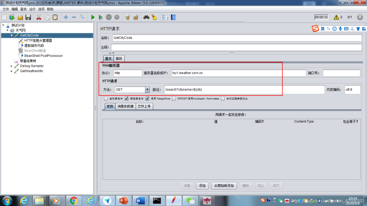Toggle 跟随重定向 checkbox
This screenshot has width=367, height=206.
pos(127,98)
